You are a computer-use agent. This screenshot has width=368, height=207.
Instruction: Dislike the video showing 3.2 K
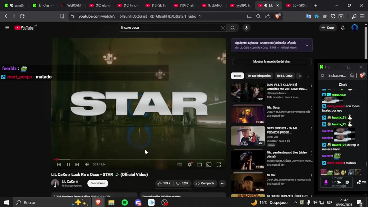(182, 183)
